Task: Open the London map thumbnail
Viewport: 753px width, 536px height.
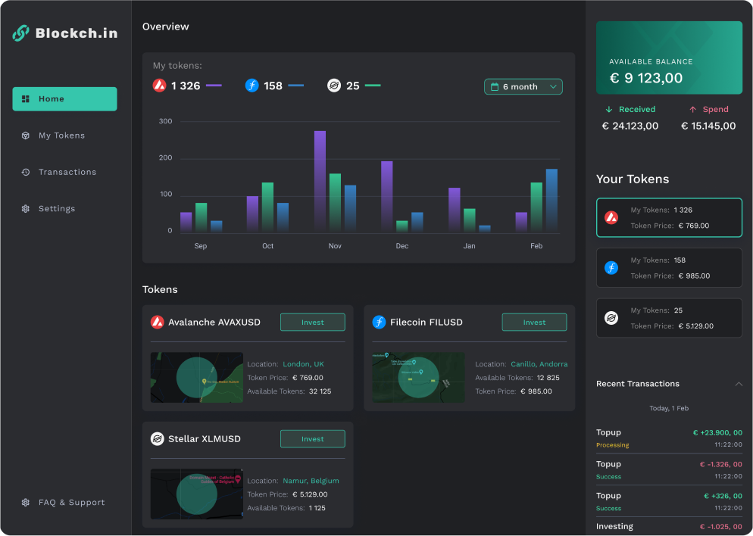Action: (x=197, y=376)
